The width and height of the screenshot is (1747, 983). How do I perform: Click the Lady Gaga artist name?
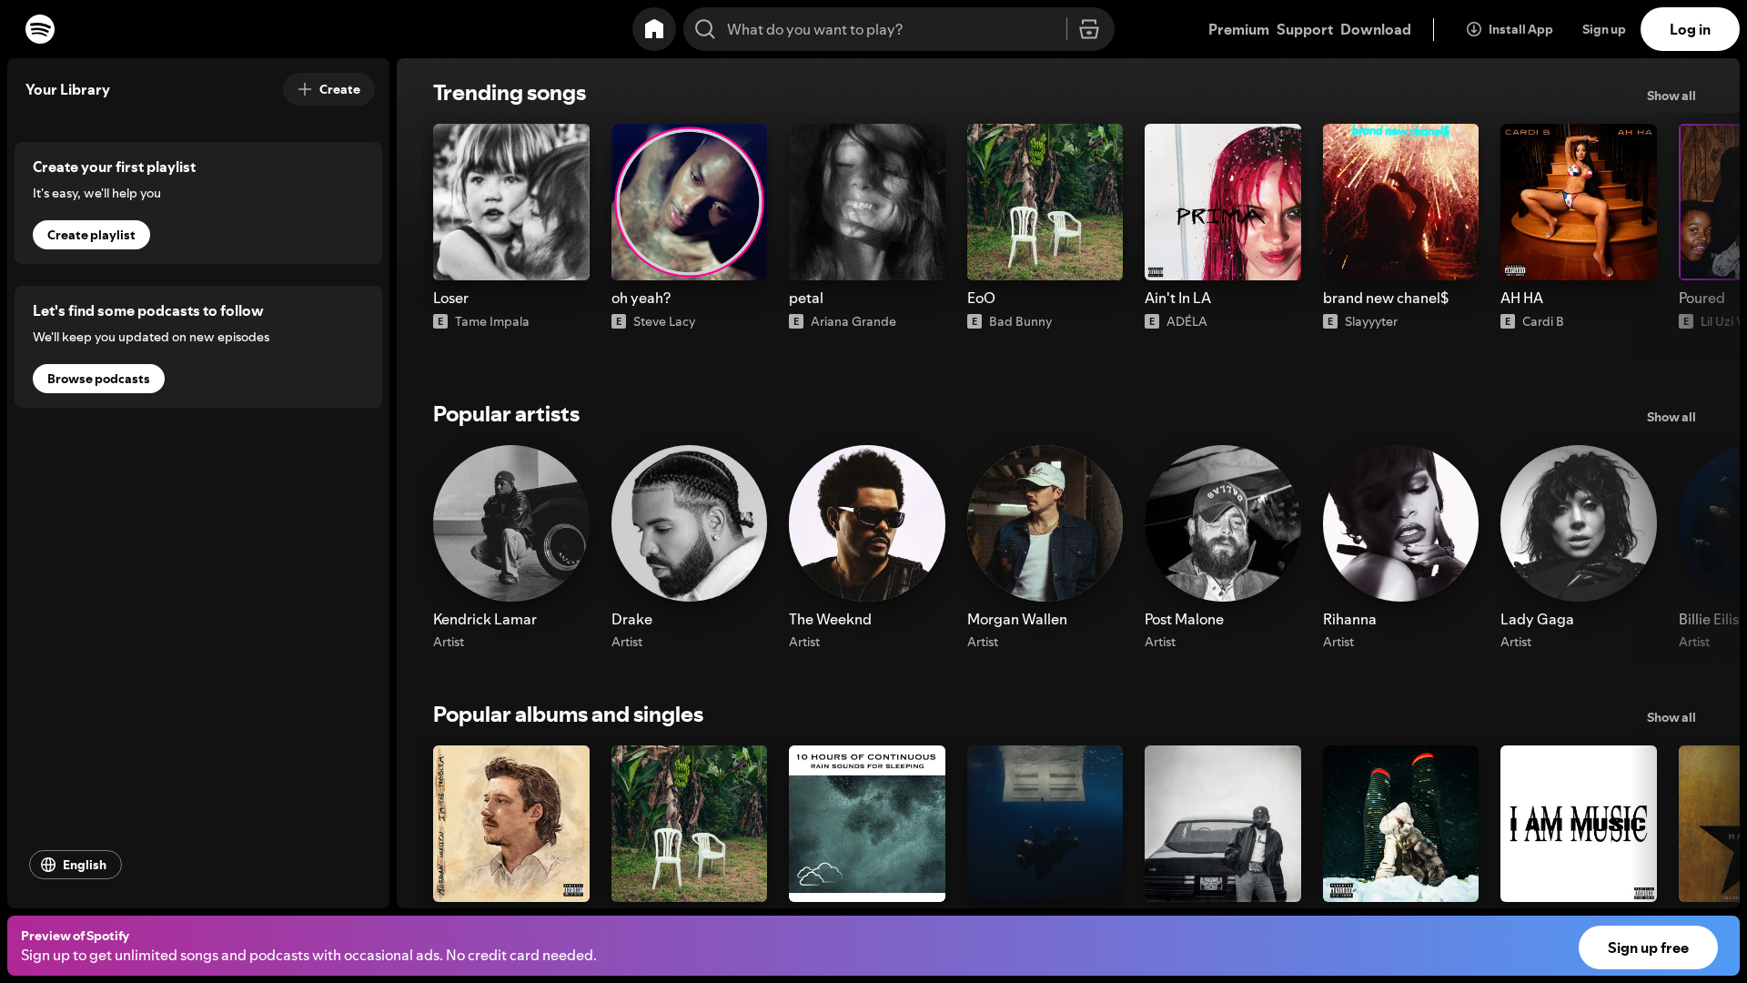[x=1537, y=619]
